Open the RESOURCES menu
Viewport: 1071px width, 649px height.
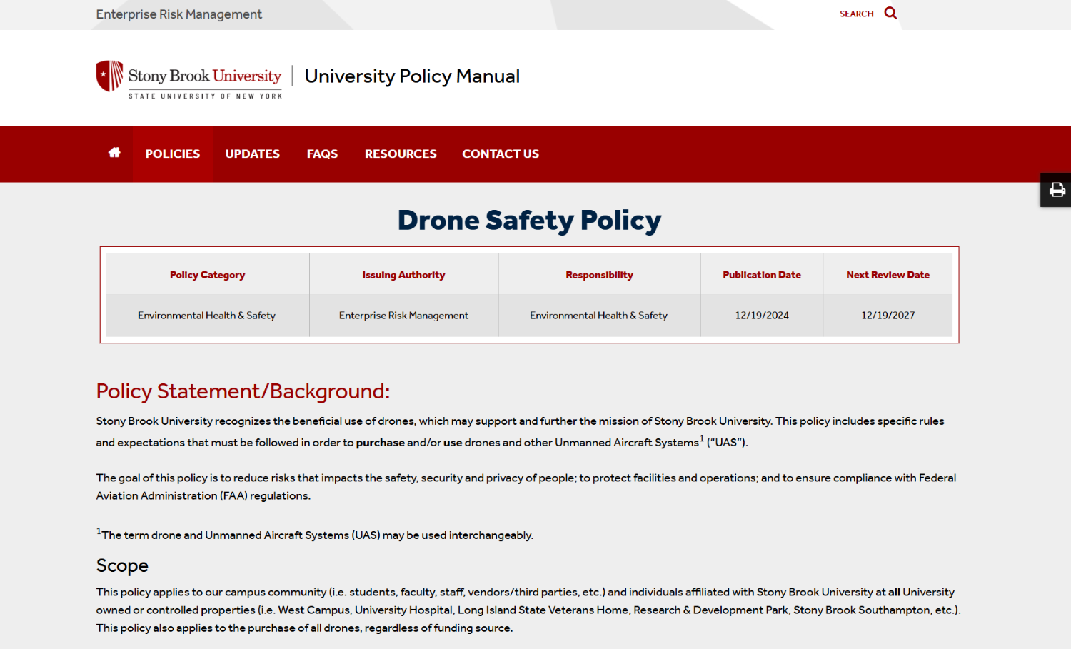pyautogui.click(x=401, y=154)
